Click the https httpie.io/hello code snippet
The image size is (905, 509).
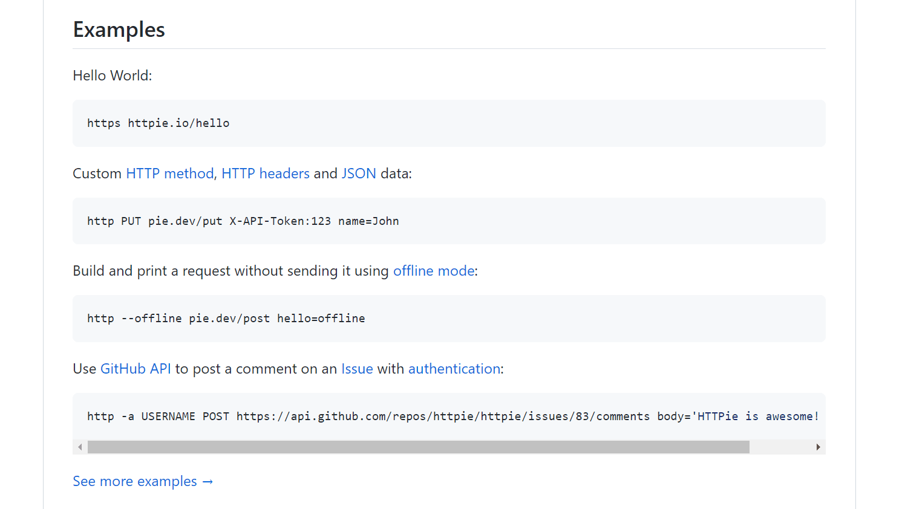[158, 123]
